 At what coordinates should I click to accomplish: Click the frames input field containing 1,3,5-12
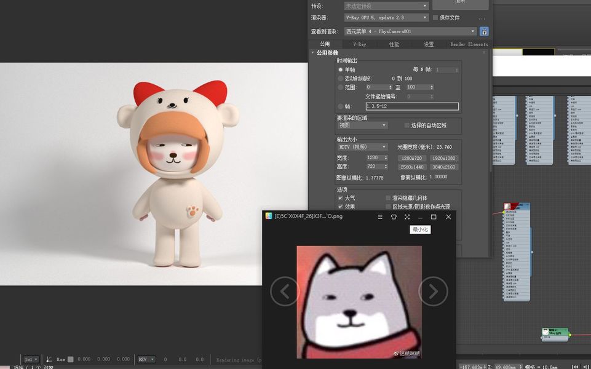[x=412, y=106]
